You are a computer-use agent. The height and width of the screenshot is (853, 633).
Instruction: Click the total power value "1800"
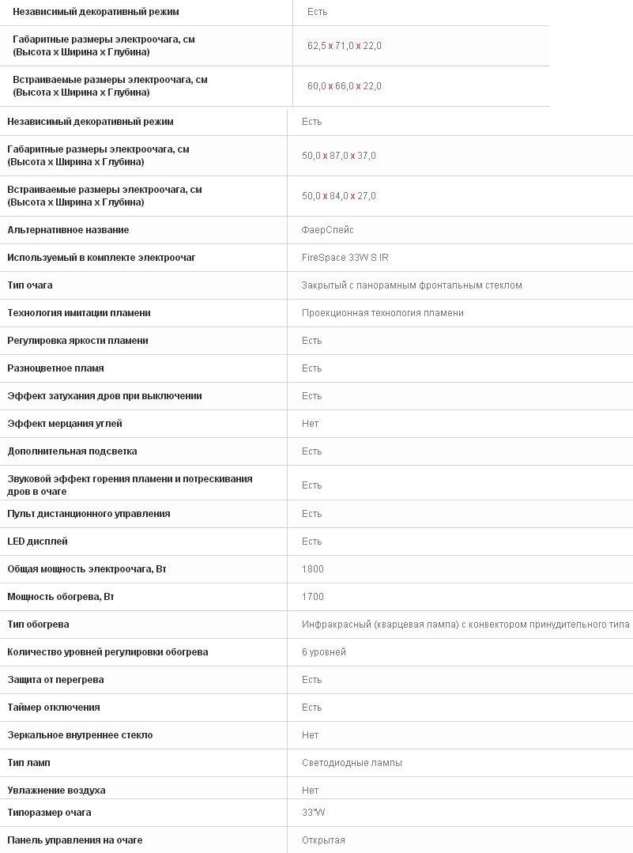(313, 569)
